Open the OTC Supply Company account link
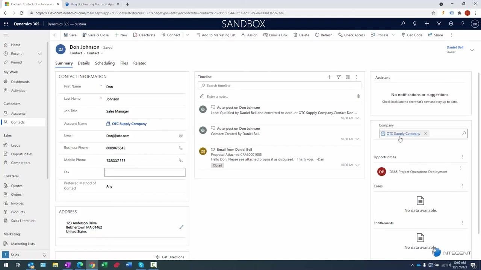The image size is (481, 270). tap(129, 124)
